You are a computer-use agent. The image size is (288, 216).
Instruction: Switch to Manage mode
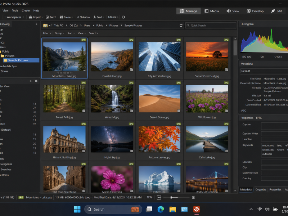click(188, 11)
